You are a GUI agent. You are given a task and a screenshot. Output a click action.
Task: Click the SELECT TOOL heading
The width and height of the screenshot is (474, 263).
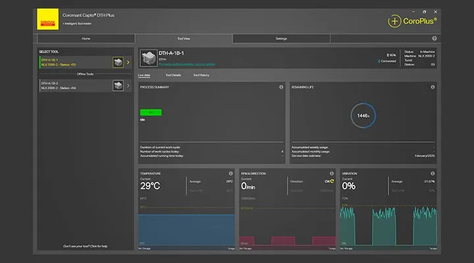(49, 52)
